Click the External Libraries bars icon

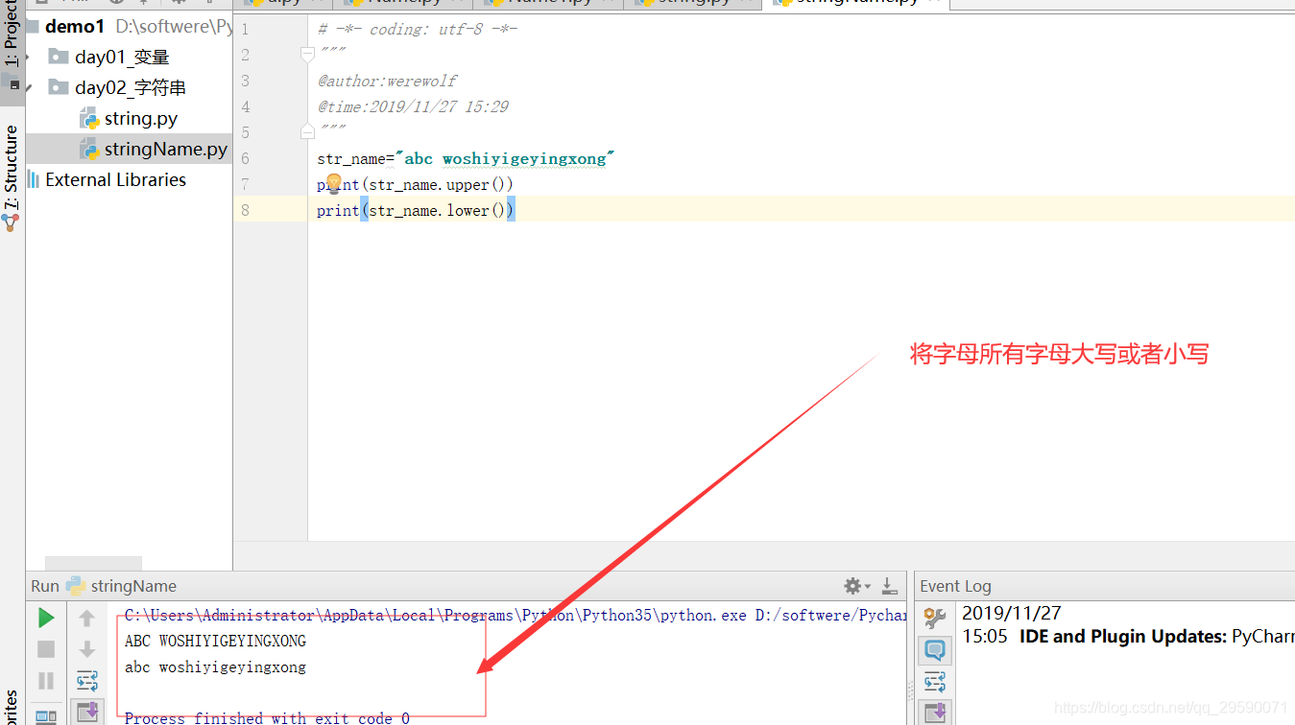pyautogui.click(x=35, y=179)
